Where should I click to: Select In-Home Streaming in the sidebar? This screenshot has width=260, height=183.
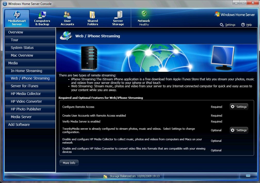(30, 71)
